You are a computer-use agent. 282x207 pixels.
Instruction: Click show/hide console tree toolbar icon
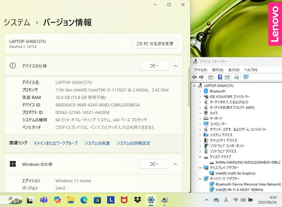211,77
